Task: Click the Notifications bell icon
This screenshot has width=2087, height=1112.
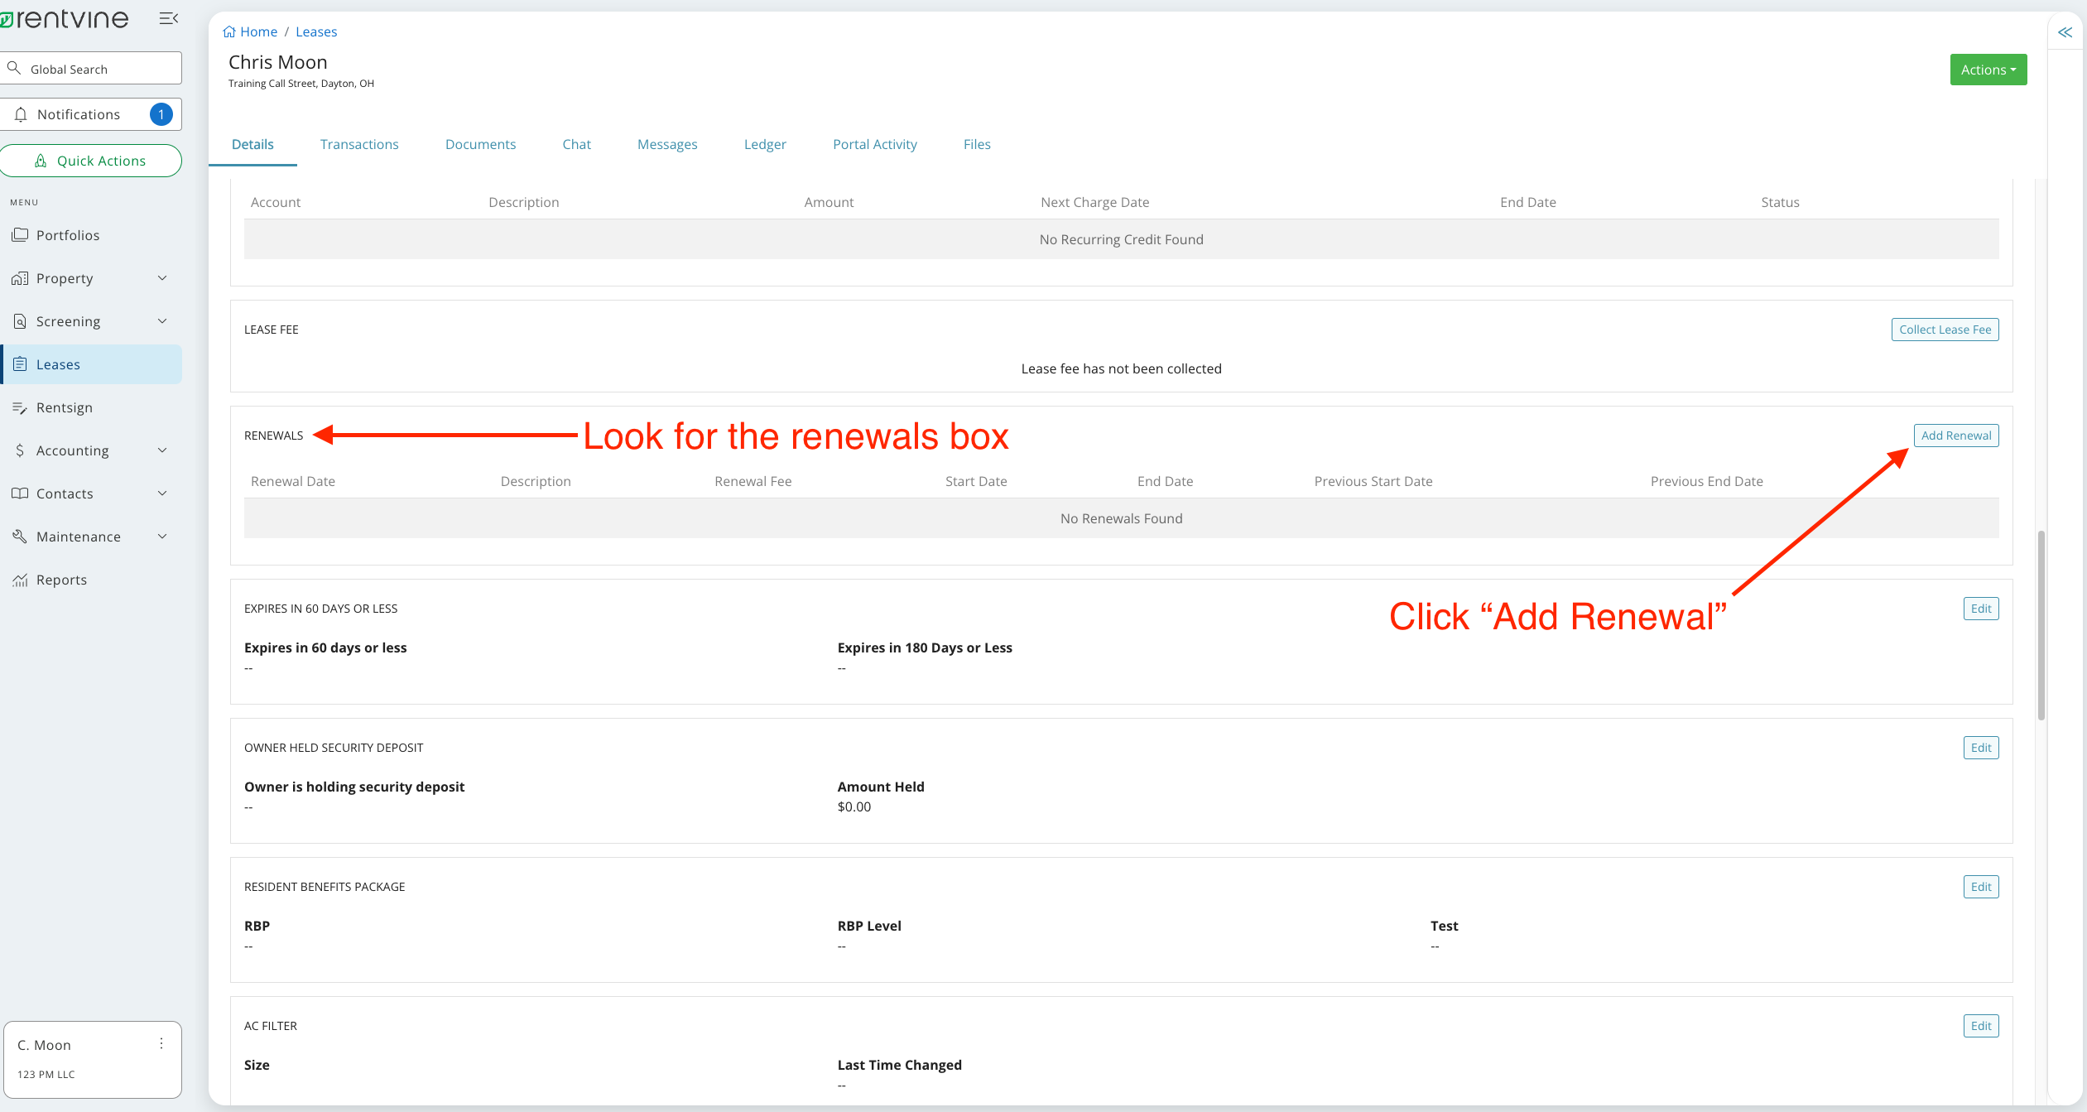Action: point(22,114)
